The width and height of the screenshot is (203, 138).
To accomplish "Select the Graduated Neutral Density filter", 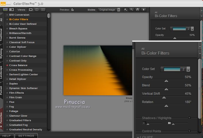I will (26, 129).
